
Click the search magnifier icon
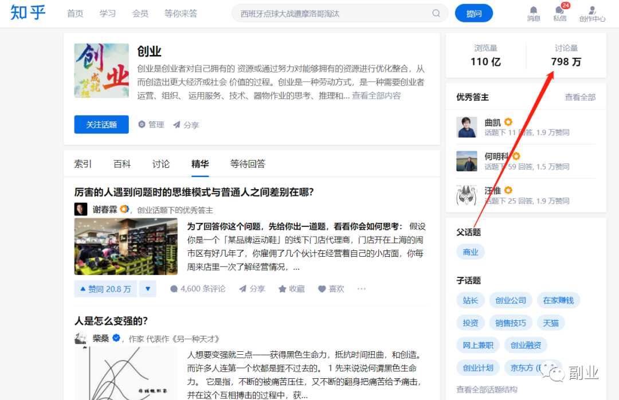click(436, 13)
